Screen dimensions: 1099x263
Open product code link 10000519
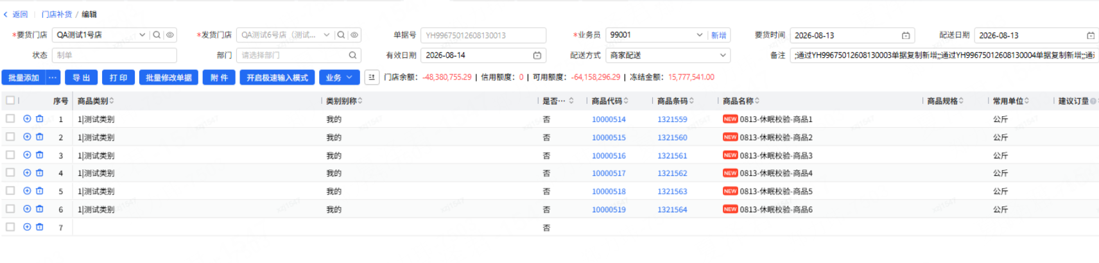point(609,210)
